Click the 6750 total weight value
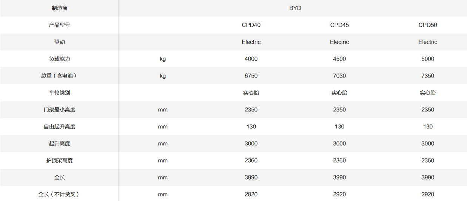The image size is (467, 201). (x=251, y=76)
